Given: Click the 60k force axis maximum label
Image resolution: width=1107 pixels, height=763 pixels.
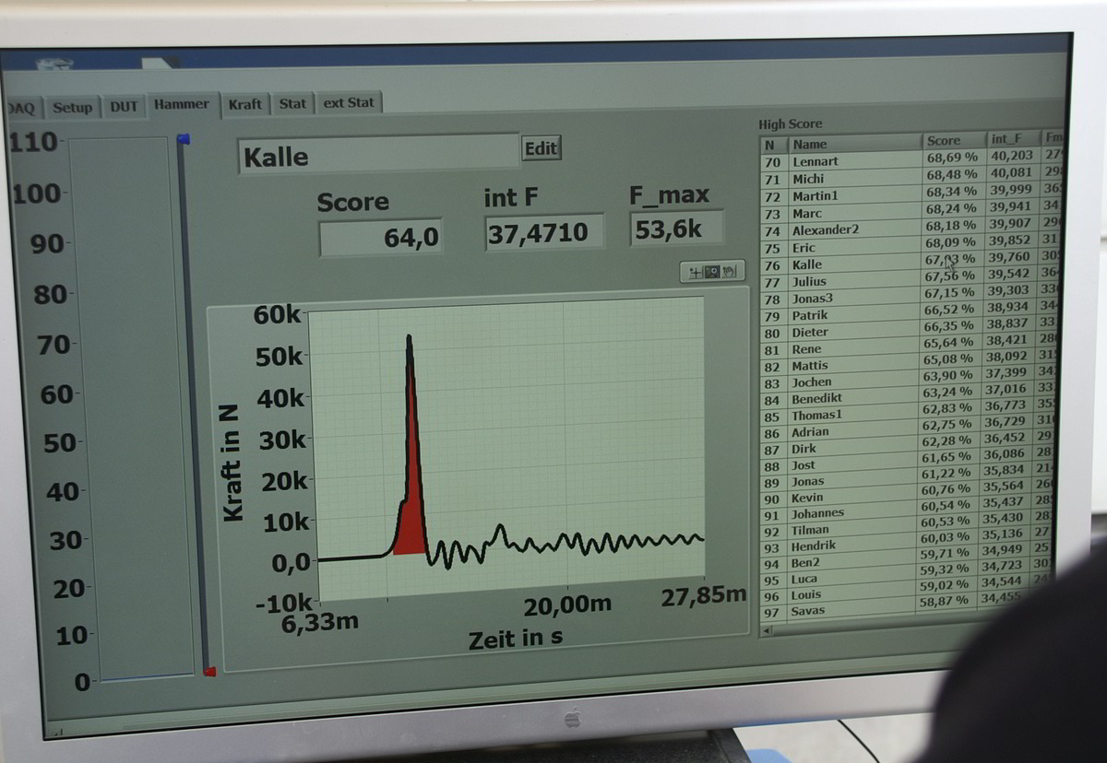Looking at the screenshot, I should pos(277,315).
